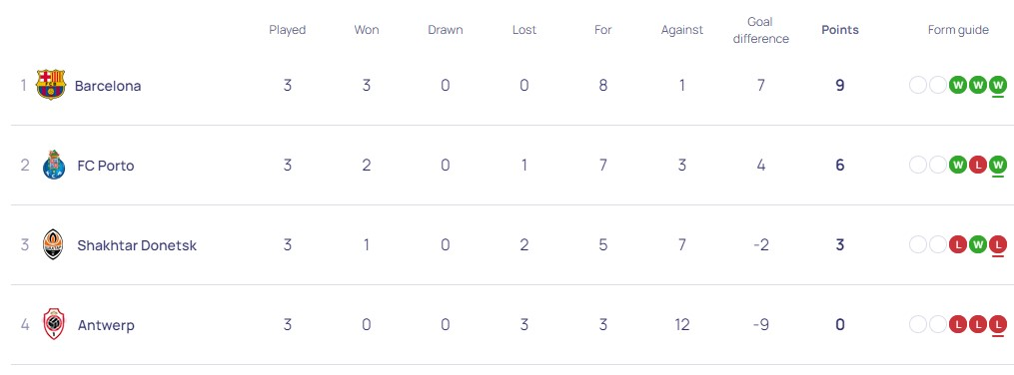Click the Barcelona club crest

point(51,85)
